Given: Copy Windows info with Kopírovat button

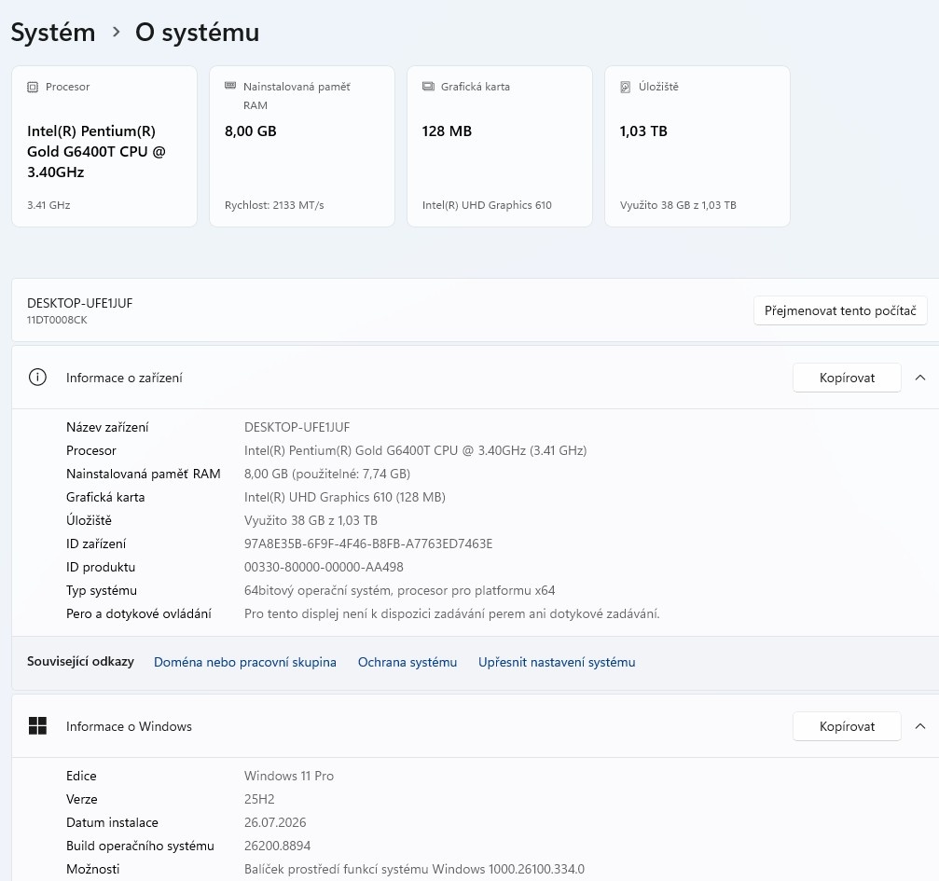Looking at the screenshot, I should (847, 726).
